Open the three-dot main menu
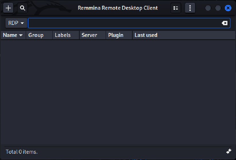This screenshot has height=160, width=236. click(x=190, y=8)
